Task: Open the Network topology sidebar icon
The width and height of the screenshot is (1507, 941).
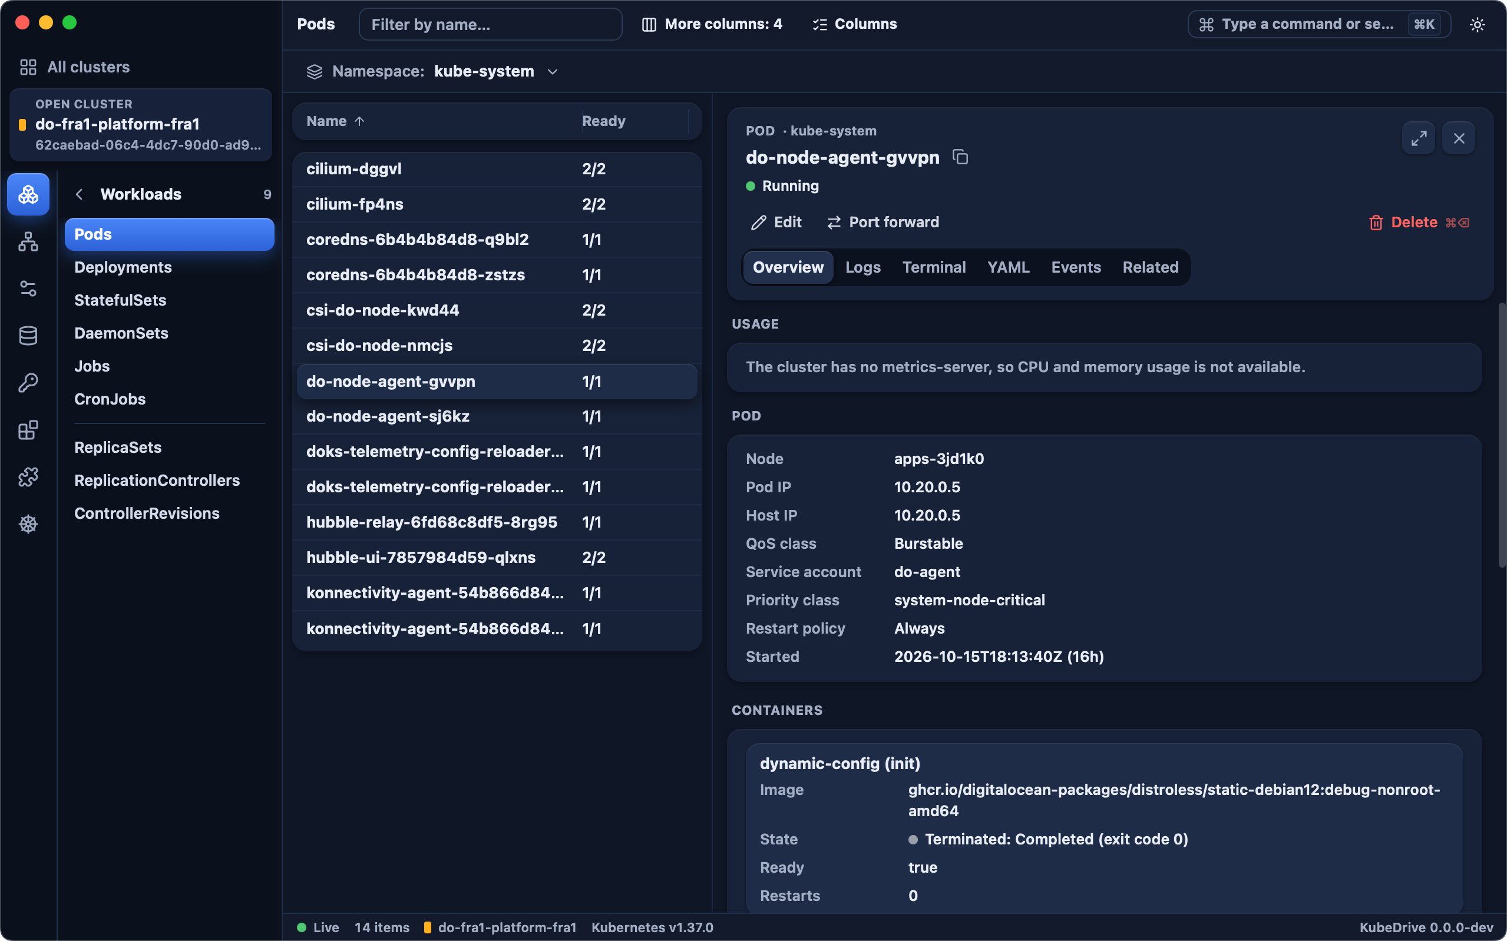Action: point(28,241)
